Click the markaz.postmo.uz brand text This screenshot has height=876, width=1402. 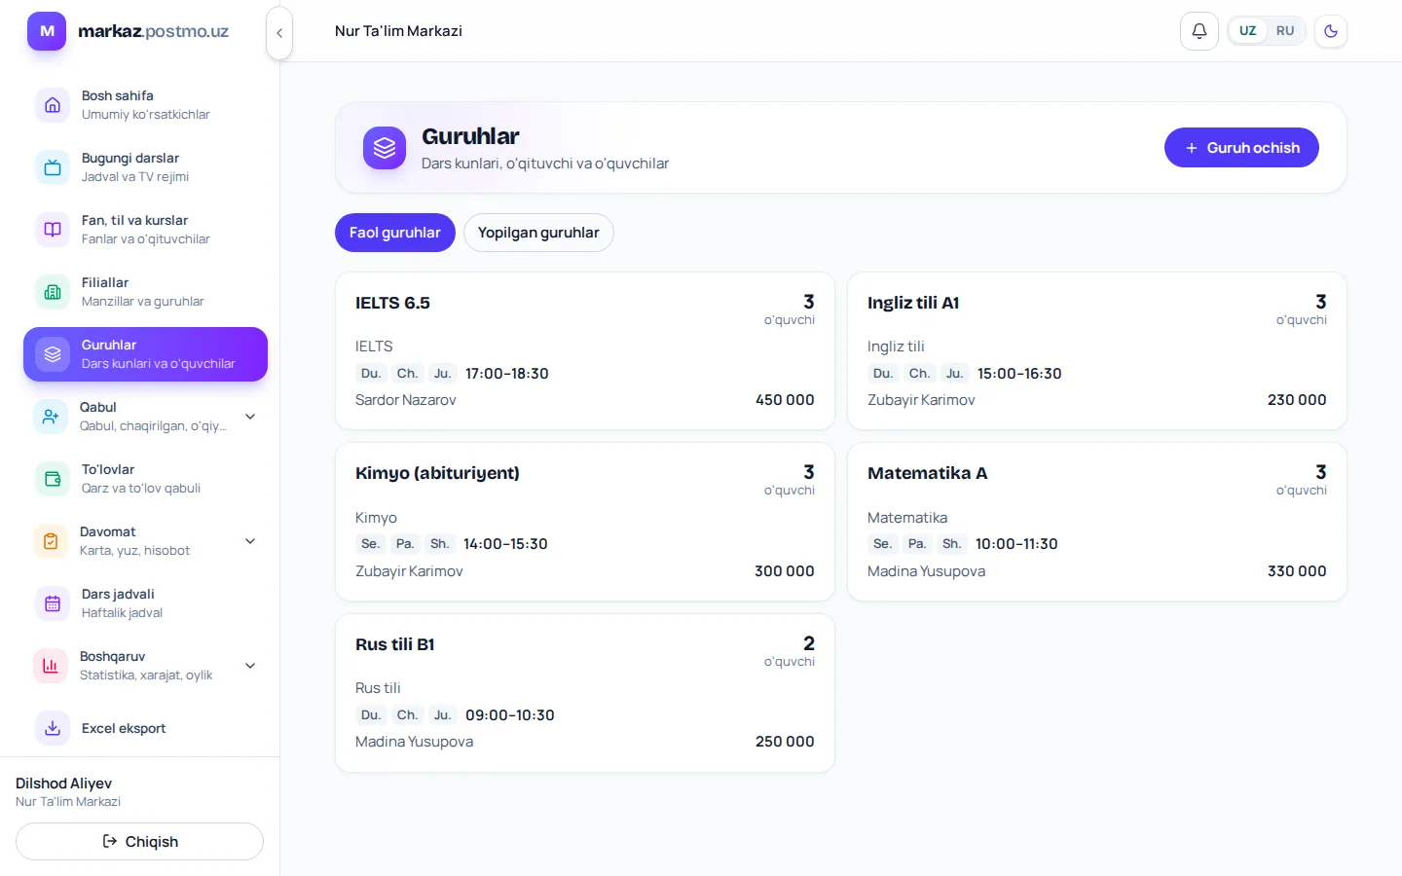point(153,31)
